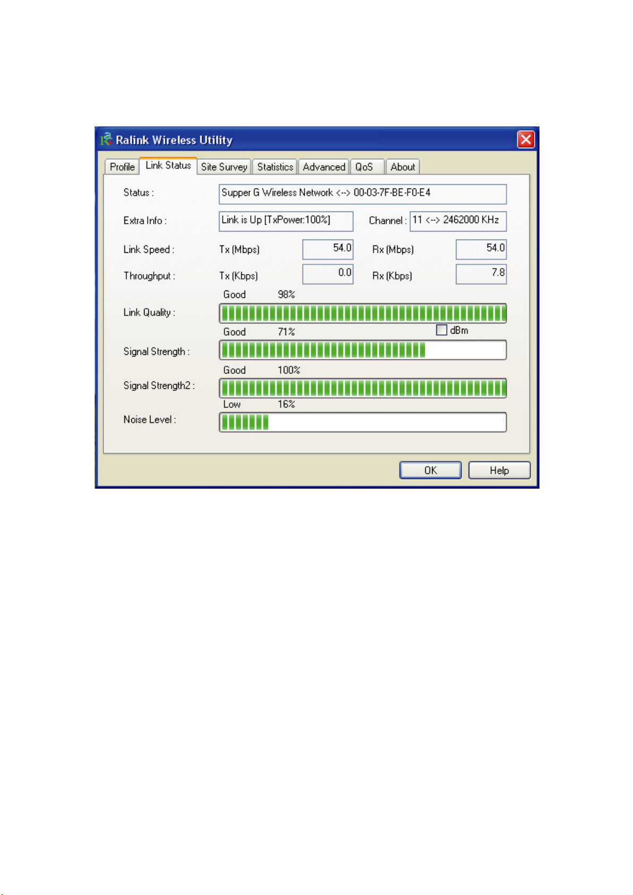Screen dimensions: 633x895
Task: Select the Extra Info Link is Up field
Action: pyautogui.click(x=286, y=221)
